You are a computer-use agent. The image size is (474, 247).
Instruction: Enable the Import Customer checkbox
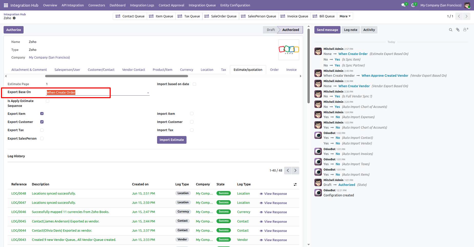coord(192,122)
